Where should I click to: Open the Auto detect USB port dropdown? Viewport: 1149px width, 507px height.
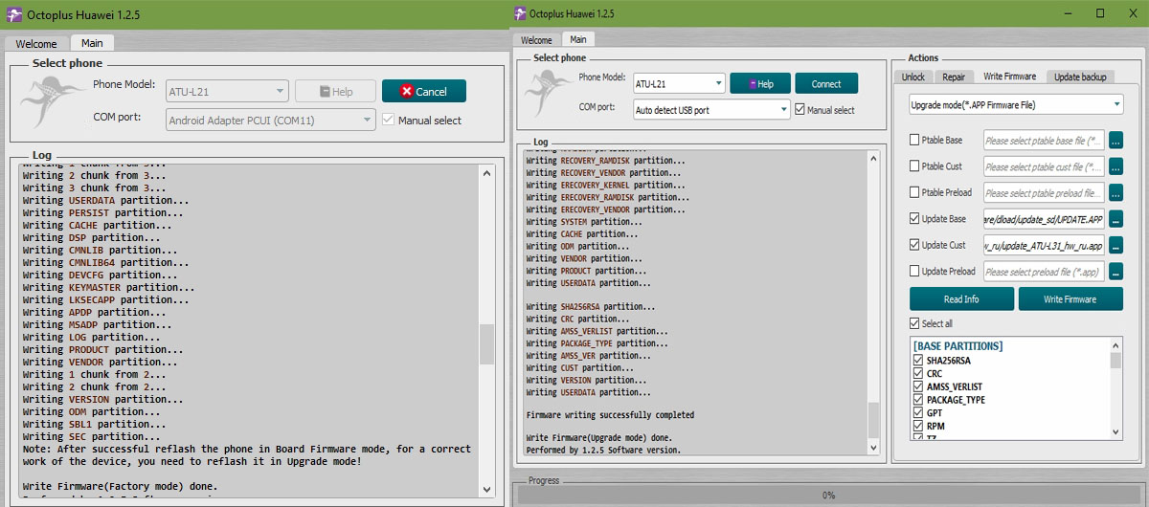pos(711,110)
